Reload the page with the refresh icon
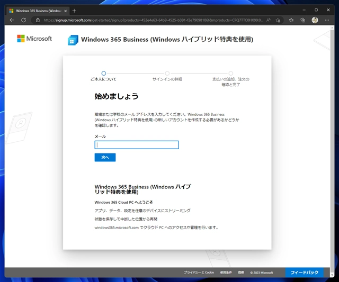Viewport: 339px width, 282px height. pos(23,20)
